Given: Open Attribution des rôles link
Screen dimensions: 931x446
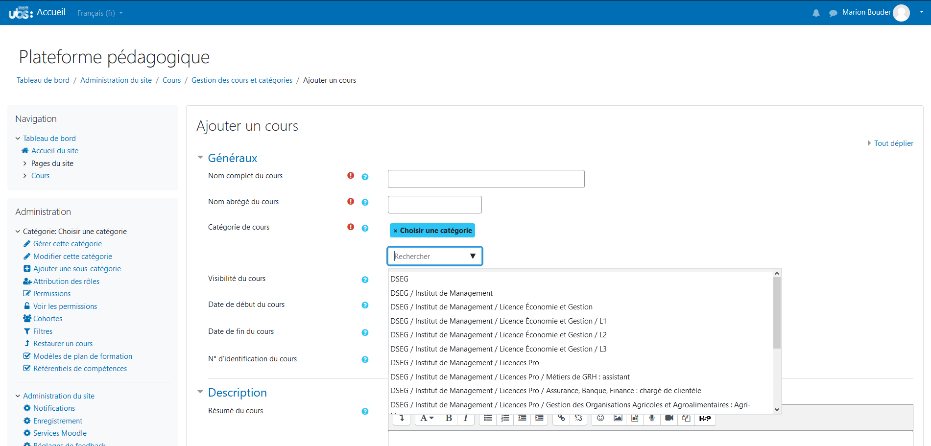Looking at the screenshot, I should click(67, 282).
